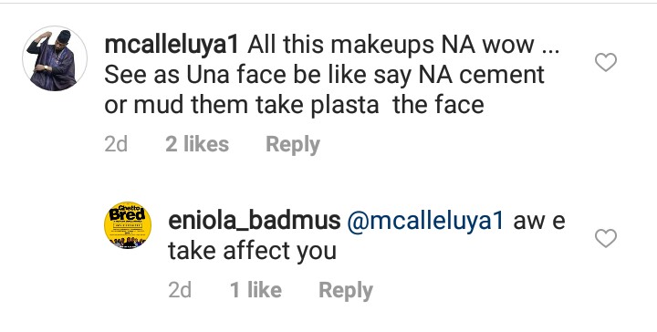
Task: Open mcalleluya1's round profile picture
Action: 55,58
